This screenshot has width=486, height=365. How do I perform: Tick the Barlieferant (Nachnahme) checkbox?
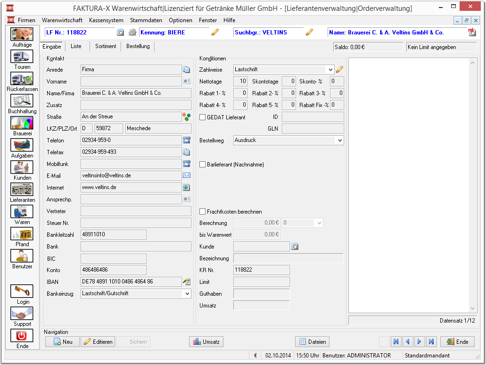click(203, 165)
